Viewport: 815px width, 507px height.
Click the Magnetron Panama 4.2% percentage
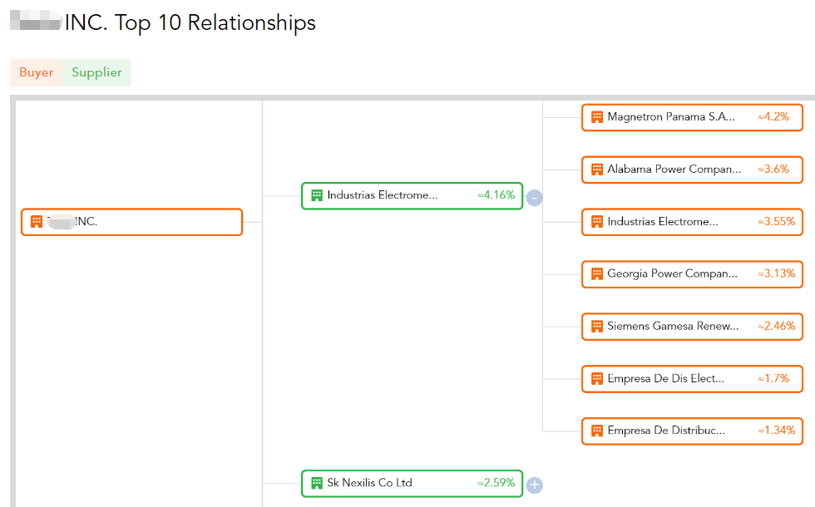pyautogui.click(x=773, y=117)
